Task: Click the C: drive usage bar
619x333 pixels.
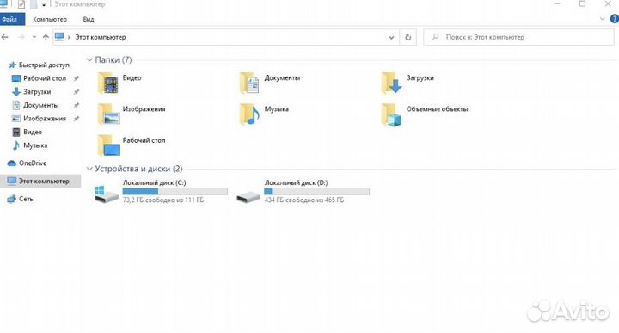Action: [x=175, y=192]
